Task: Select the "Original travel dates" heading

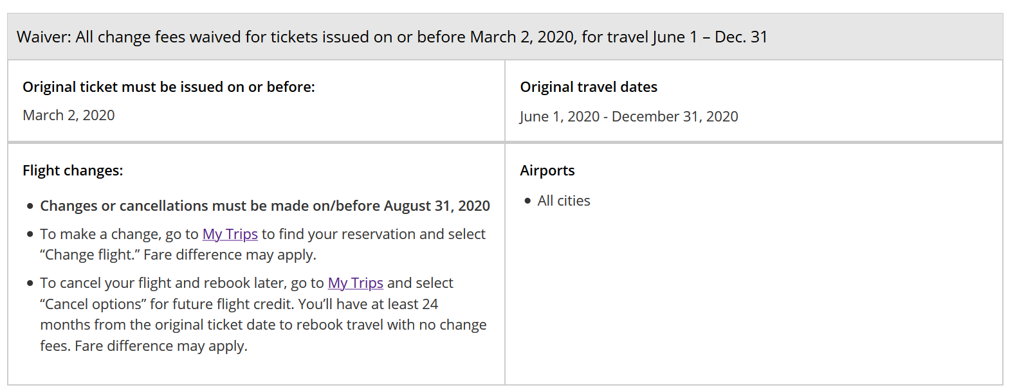Action: pos(589,87)
